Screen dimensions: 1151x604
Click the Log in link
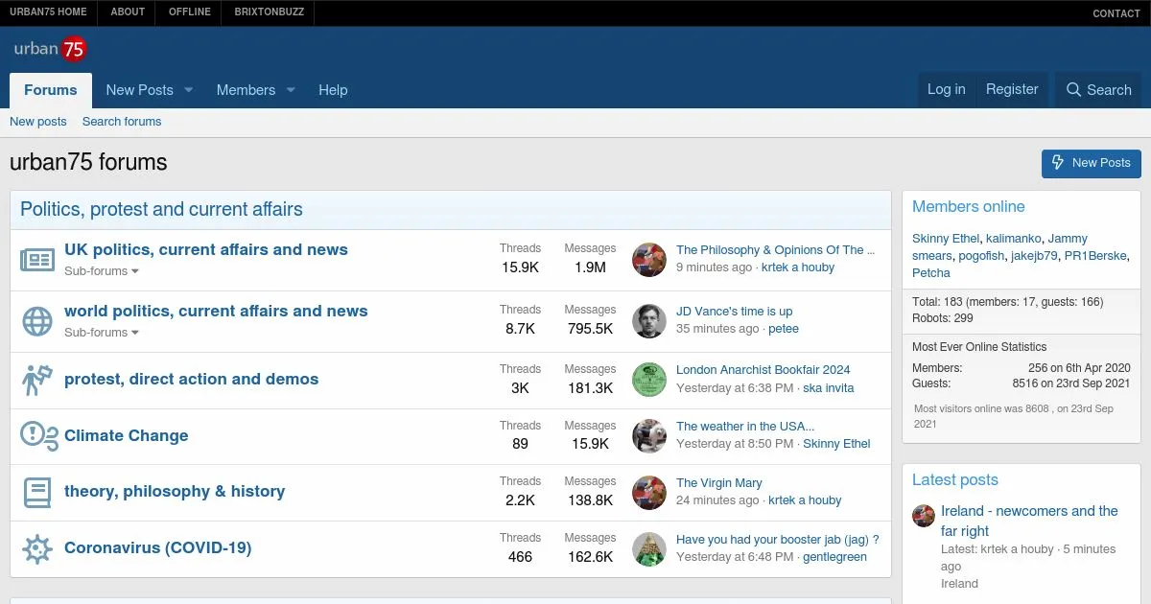[946, 89]
